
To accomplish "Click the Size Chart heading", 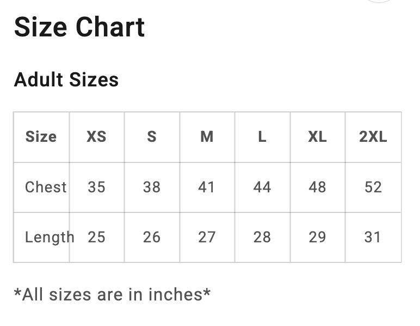I will pos(79,27).
